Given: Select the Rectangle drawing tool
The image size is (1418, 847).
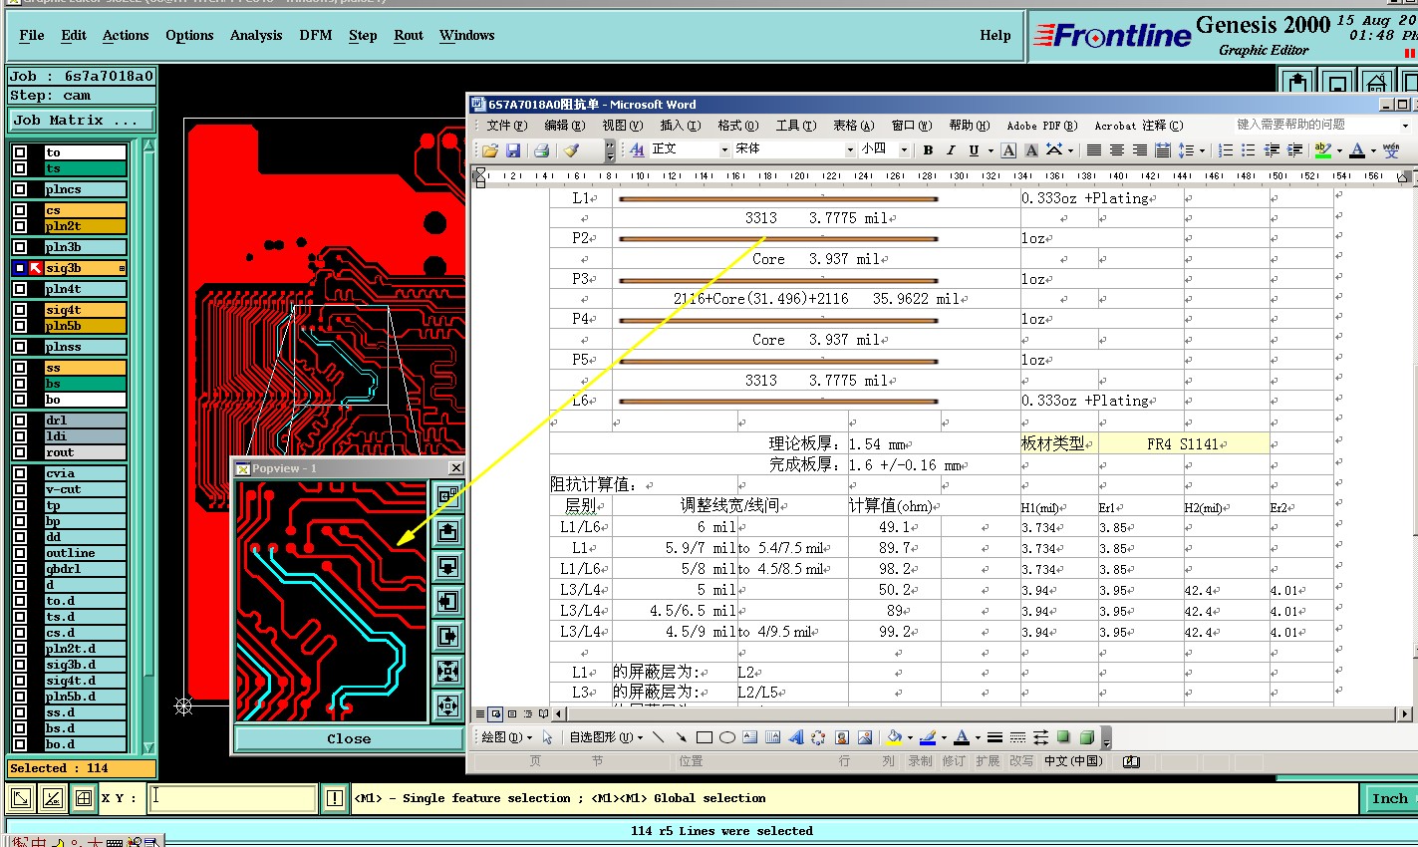Looking at the screenshot, I should pos(704,737).
